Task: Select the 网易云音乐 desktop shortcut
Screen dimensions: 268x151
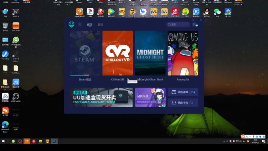Action: point(175,13)
